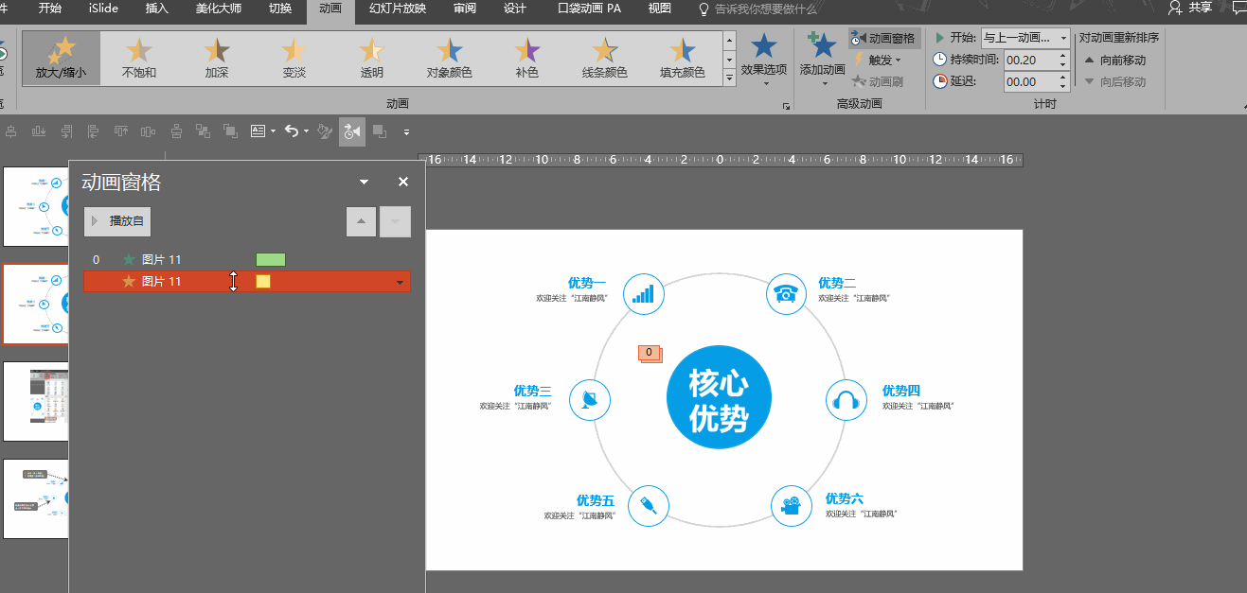Pick the 透明 animation effect
Viewport: 1247px width, 593px height.
click(x=372, y=58)
